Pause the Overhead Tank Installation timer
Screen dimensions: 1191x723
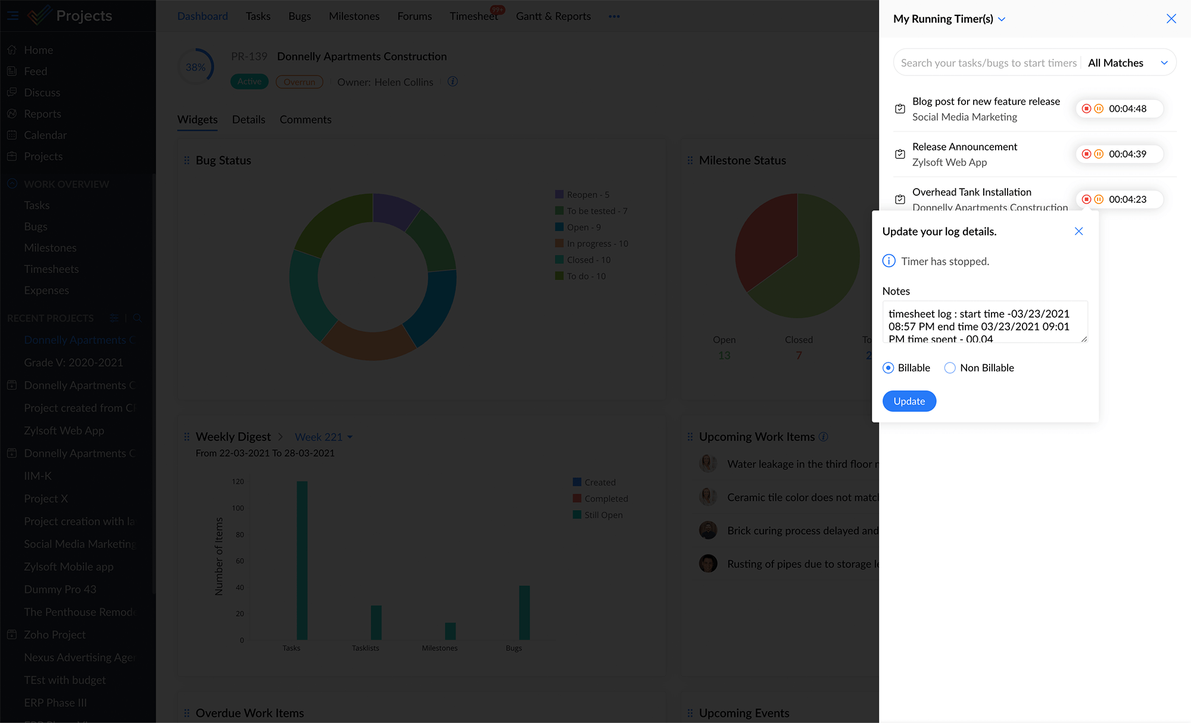[x=1099, y=199]
